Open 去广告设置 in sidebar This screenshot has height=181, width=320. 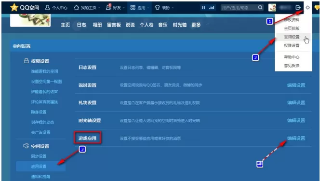tap(40, 132)
